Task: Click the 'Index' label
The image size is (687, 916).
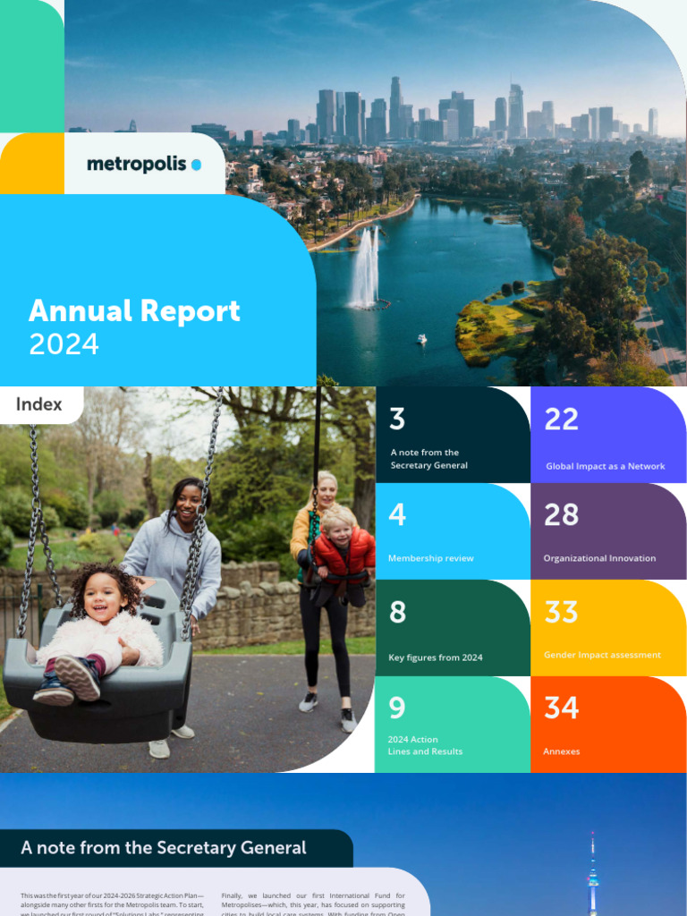Action: pyautogui.click(x=38, y=404)
